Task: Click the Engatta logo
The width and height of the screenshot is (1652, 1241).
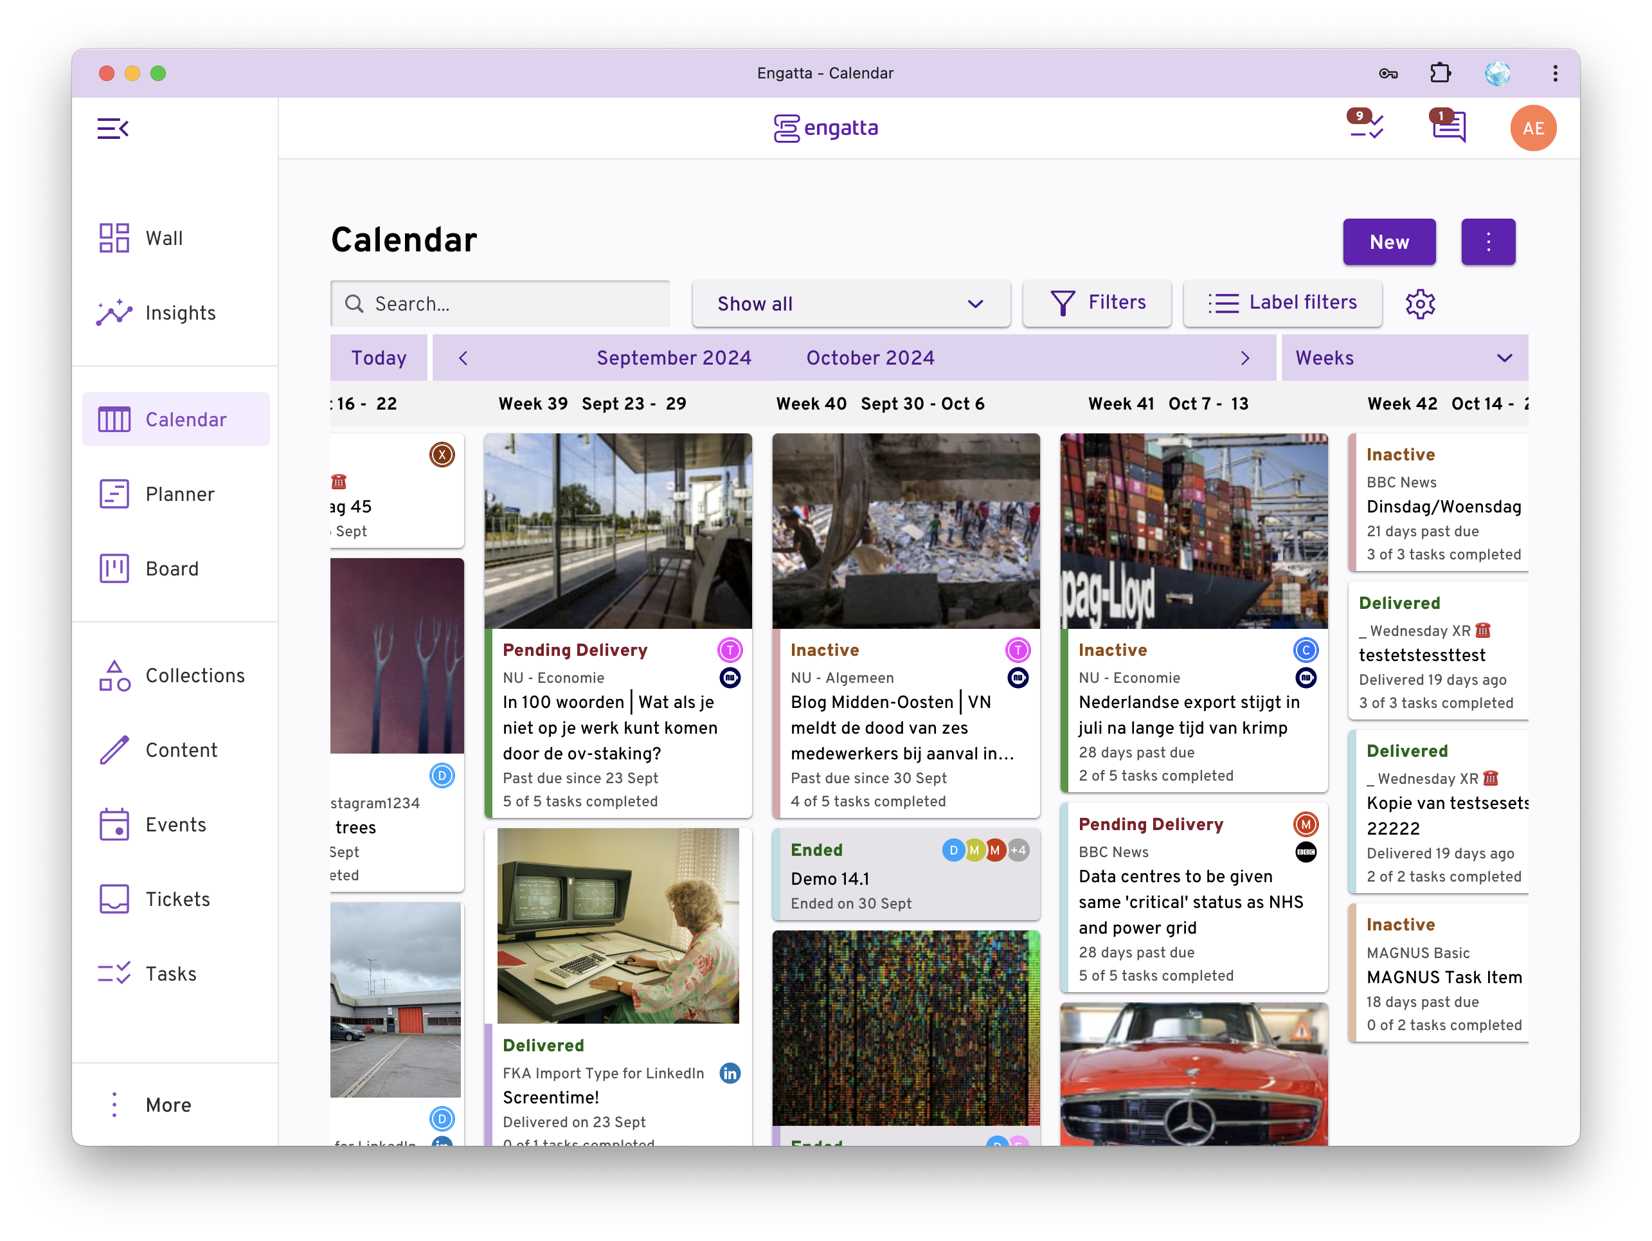Action: (826, 128)
